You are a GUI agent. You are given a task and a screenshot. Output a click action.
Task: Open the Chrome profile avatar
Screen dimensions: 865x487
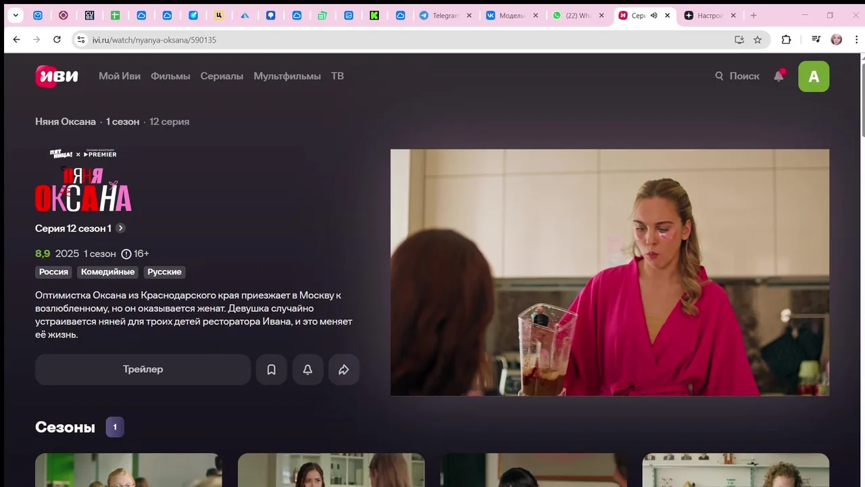point(837,40)
